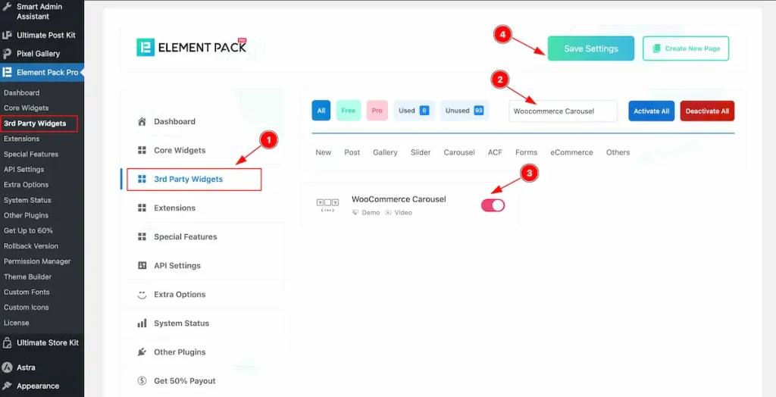
Task: Open Extra Options in WordPress sidebar
Action: 27,185
